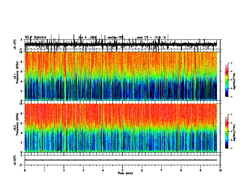This screenshot has width=248, height=191.
Task: Click the "6" tick on the time axis
Action: point(142,170)
